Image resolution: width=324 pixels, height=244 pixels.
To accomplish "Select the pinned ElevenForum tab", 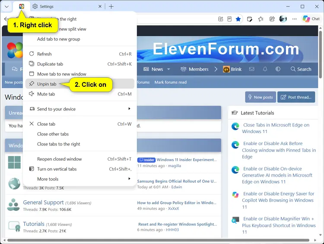I will 22,6.
